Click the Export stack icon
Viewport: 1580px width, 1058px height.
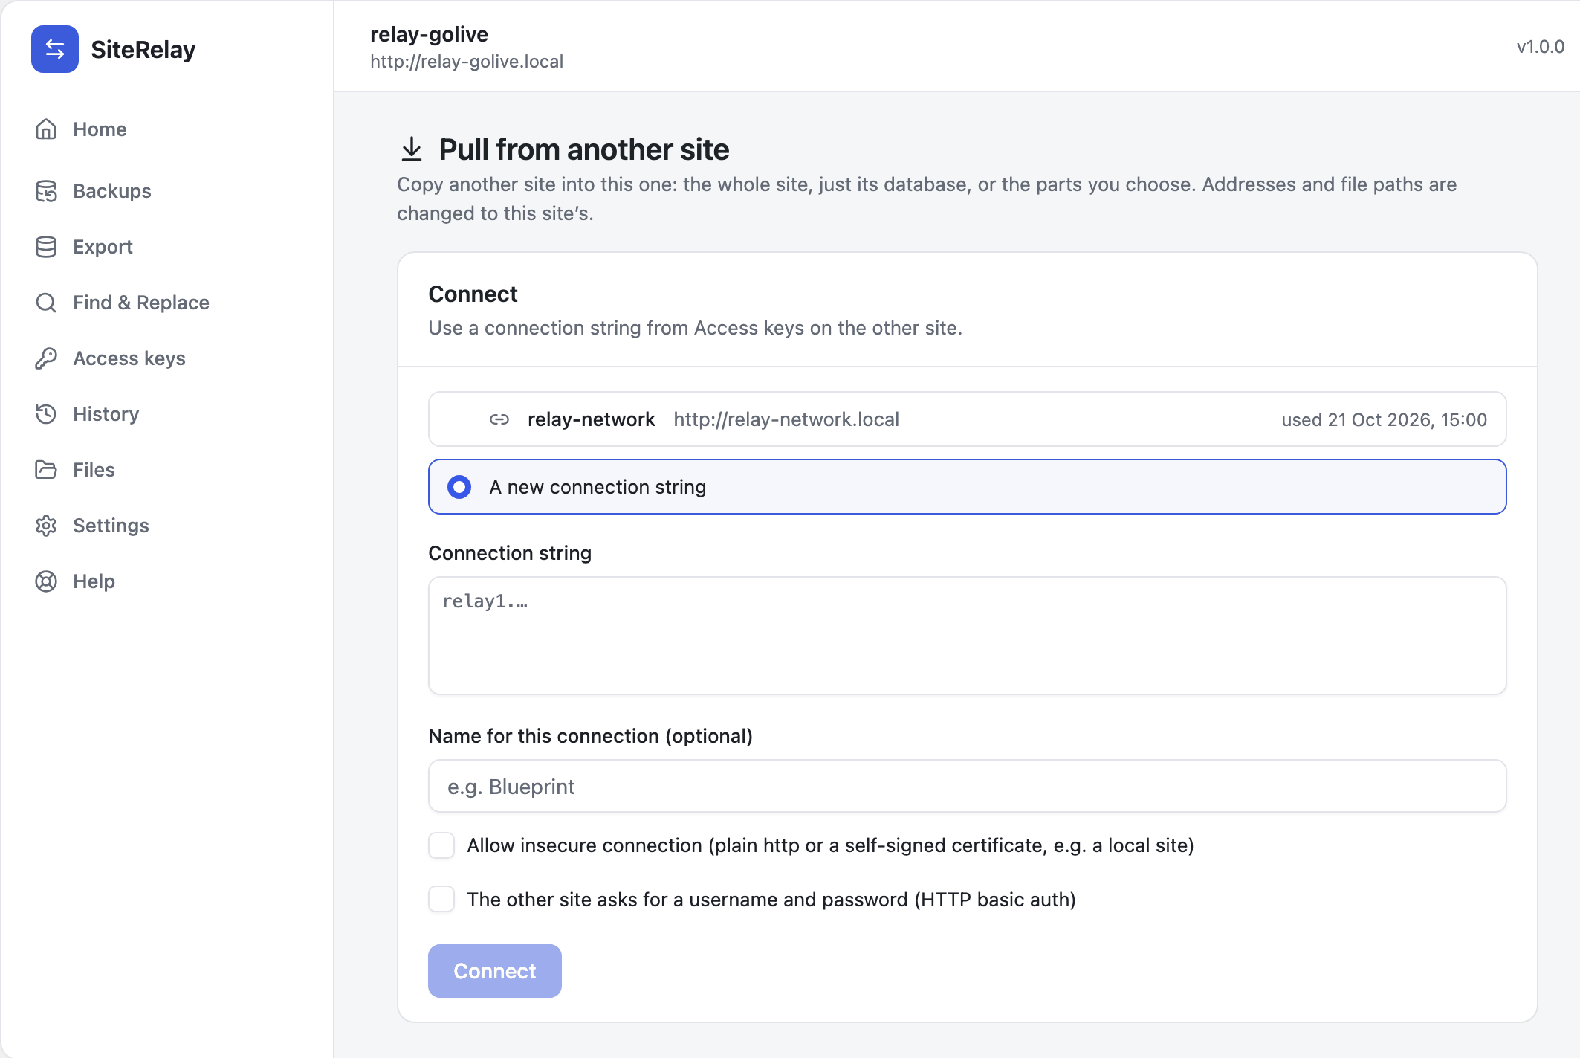pyautogui.click(x=46, y=247)
